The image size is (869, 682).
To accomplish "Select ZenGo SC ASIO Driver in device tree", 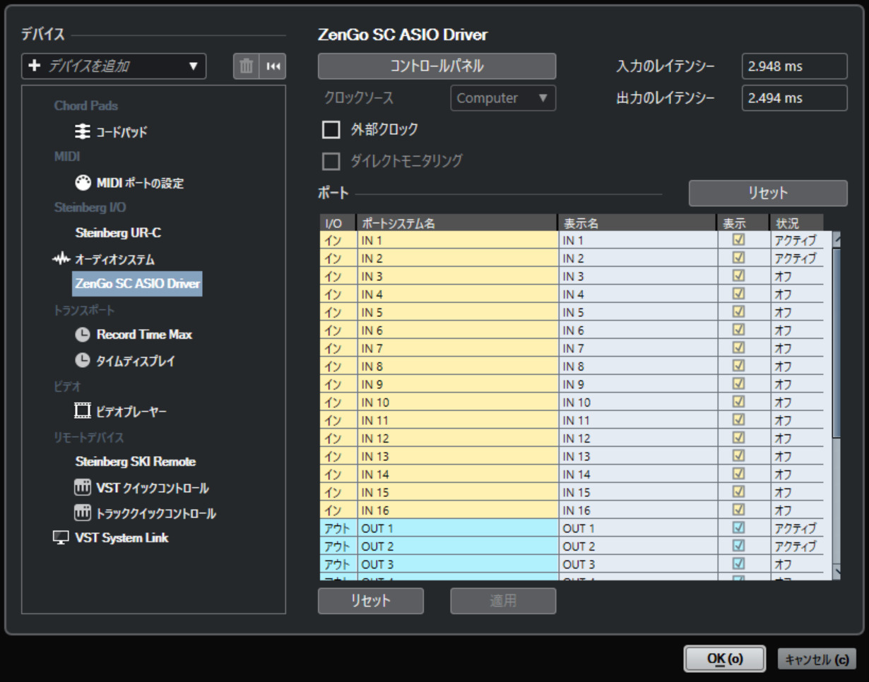I will [137, 284].
